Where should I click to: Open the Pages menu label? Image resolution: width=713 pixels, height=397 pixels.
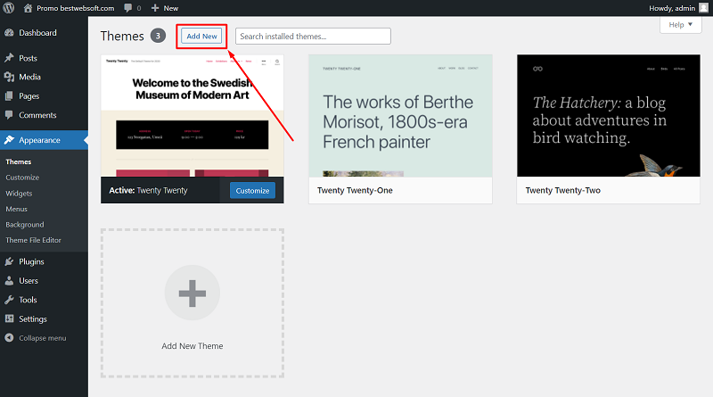pos(29,96)
